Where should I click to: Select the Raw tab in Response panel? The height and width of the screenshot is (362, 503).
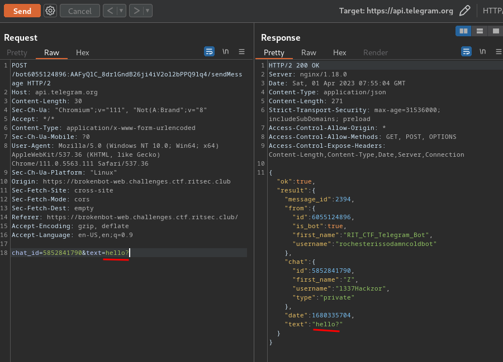pos(309,52)
